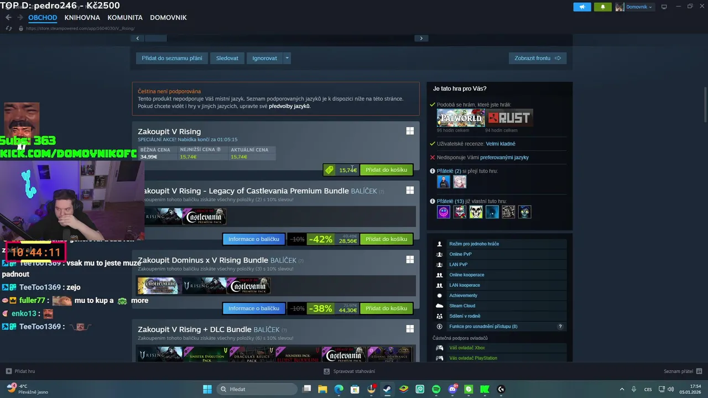Image resolution: width=708 pixels, height=398 pixels.
Task: Click the Steam Cloud icon
Action: tap(439, 306)
